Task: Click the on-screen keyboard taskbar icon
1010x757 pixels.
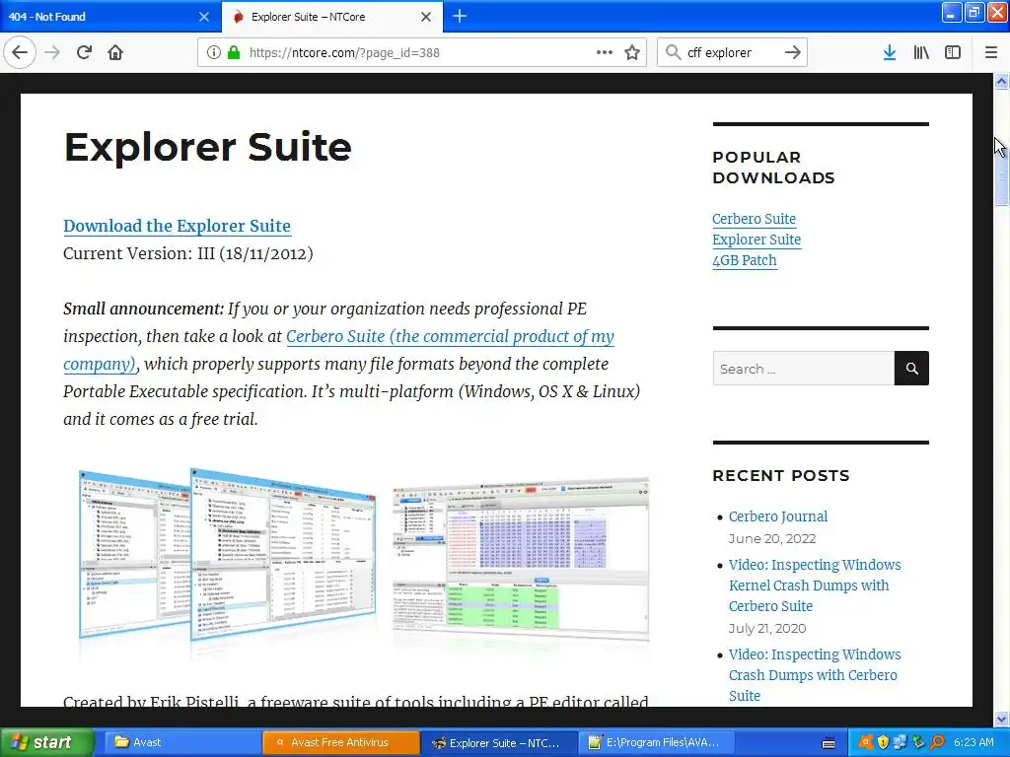Action: 829,743
